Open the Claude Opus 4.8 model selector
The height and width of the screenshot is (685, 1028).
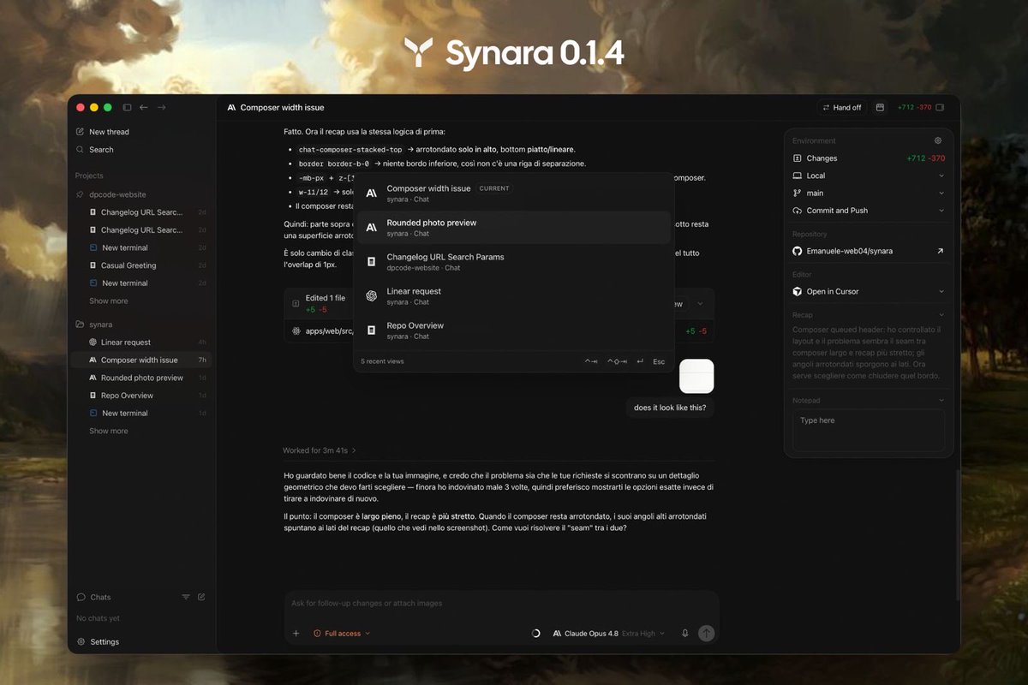608,634
